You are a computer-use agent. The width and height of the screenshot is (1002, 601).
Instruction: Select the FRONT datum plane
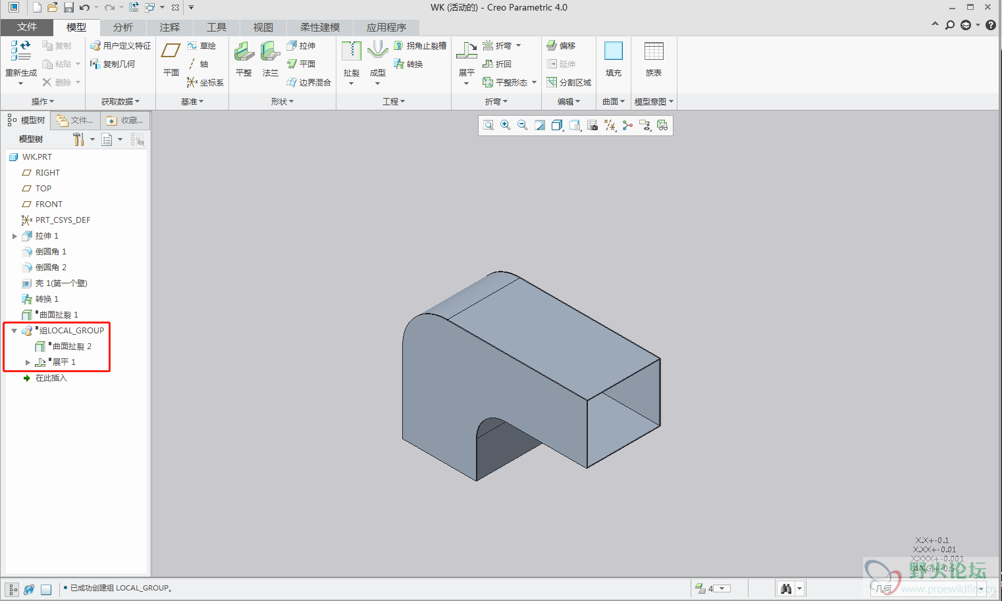42,204
